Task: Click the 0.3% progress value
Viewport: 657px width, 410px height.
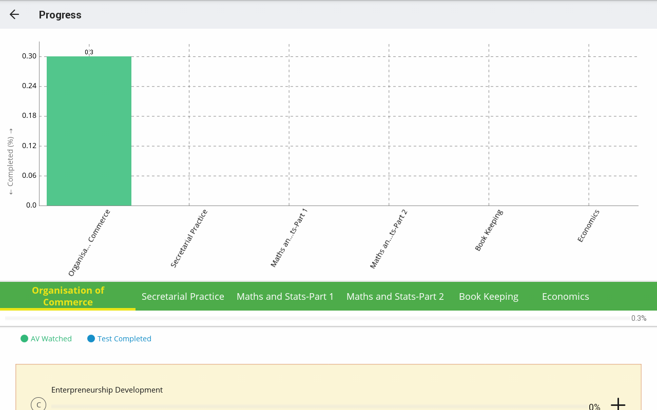Action: 639,318
